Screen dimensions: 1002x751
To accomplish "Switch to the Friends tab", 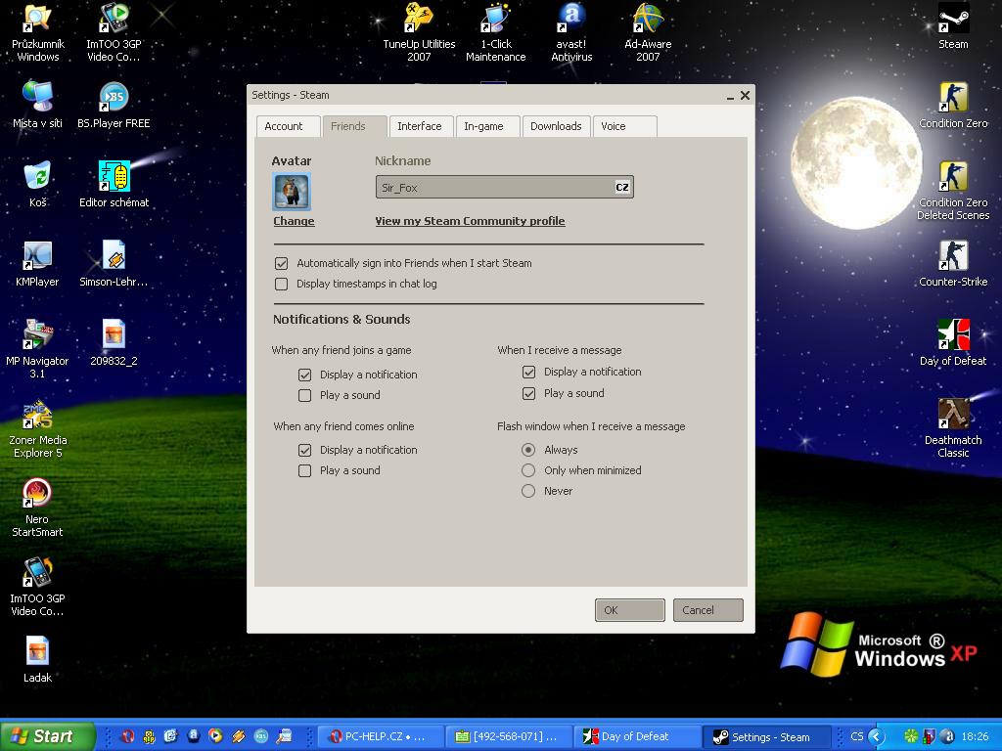I will (x=354, y=126).
